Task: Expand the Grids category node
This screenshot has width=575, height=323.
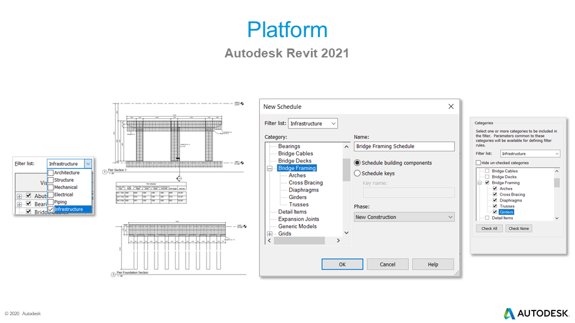Action: (270, 234)
